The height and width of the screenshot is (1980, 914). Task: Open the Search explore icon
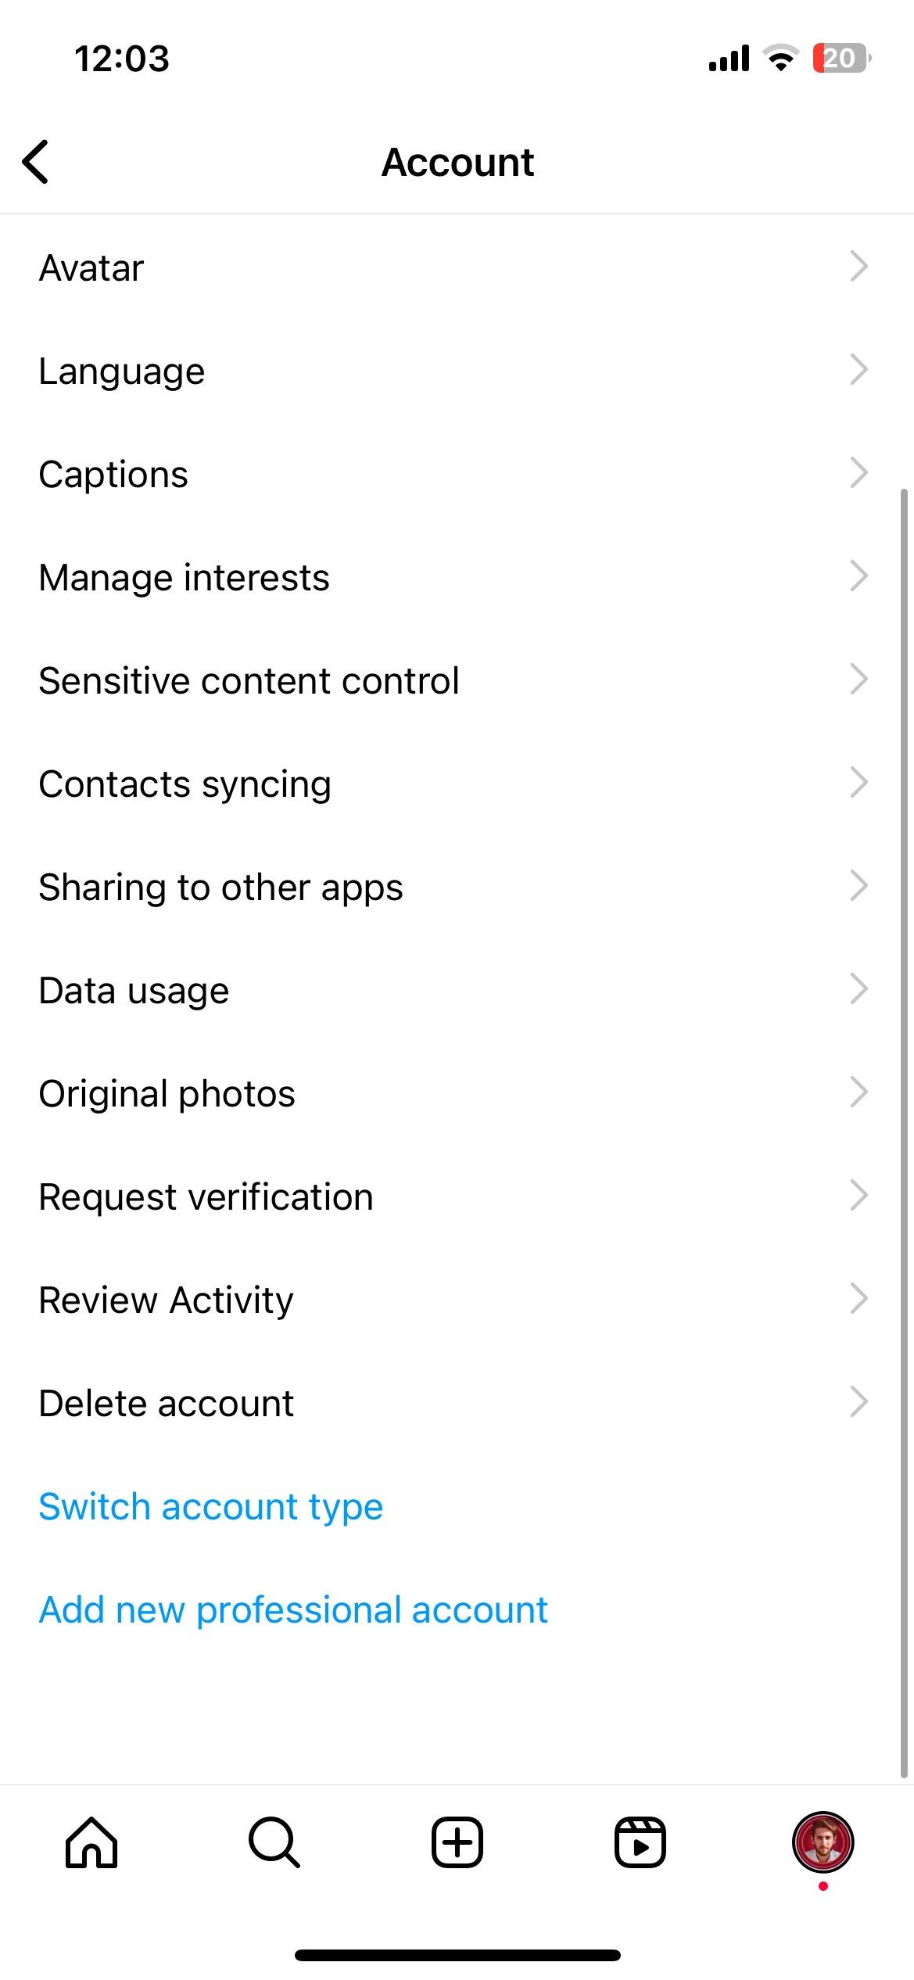click(x=274, y=1842)
